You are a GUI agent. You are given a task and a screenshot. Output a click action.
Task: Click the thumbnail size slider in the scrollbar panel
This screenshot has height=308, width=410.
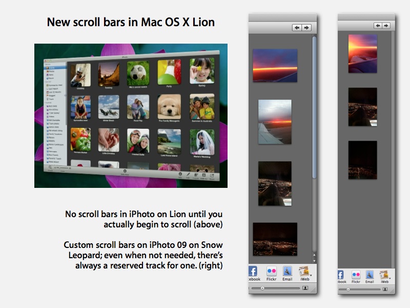(x=275, y=288)
